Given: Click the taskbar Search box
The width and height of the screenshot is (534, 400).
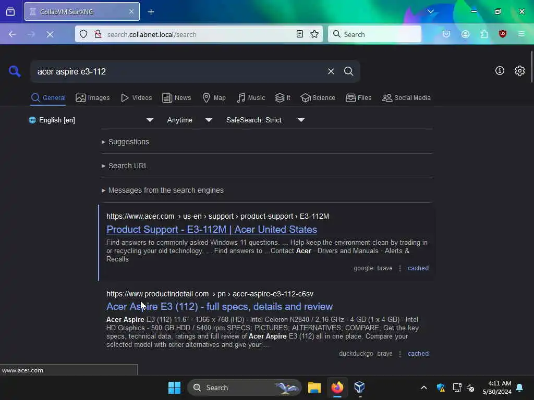Looking at the screenshot, I should pos(244,387).
